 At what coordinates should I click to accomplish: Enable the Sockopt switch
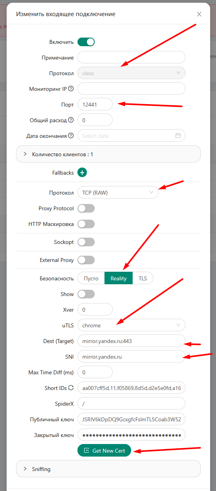click(x=86, y=242)
